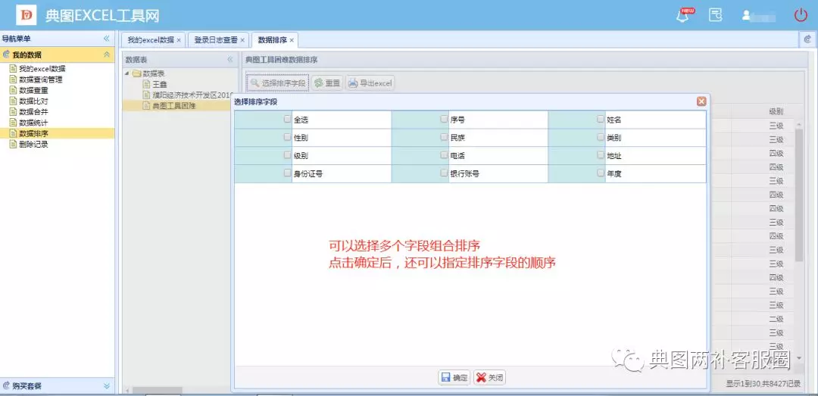Screen dimensions: 818x396
Task: Expand the 购买套餐 section
Action: tap(107, 386)
